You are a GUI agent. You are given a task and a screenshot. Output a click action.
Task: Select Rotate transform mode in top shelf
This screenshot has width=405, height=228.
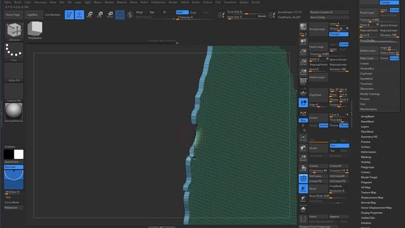click(x=109, y=15)
